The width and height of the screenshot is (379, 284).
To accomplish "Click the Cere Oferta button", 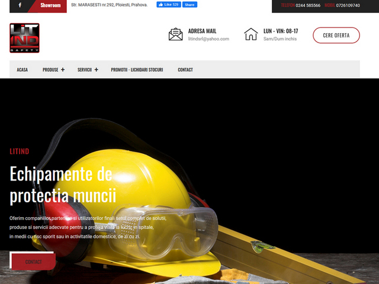I will pyautogui.click(x=336, y=35).
